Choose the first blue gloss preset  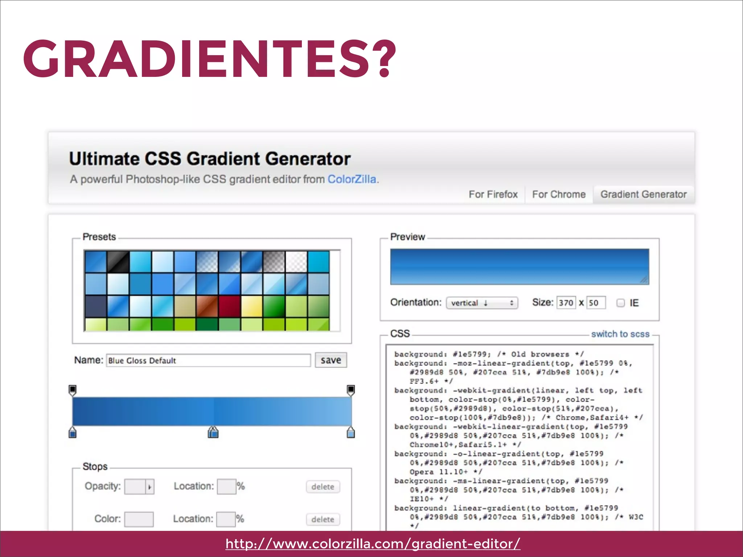point(95,262)
